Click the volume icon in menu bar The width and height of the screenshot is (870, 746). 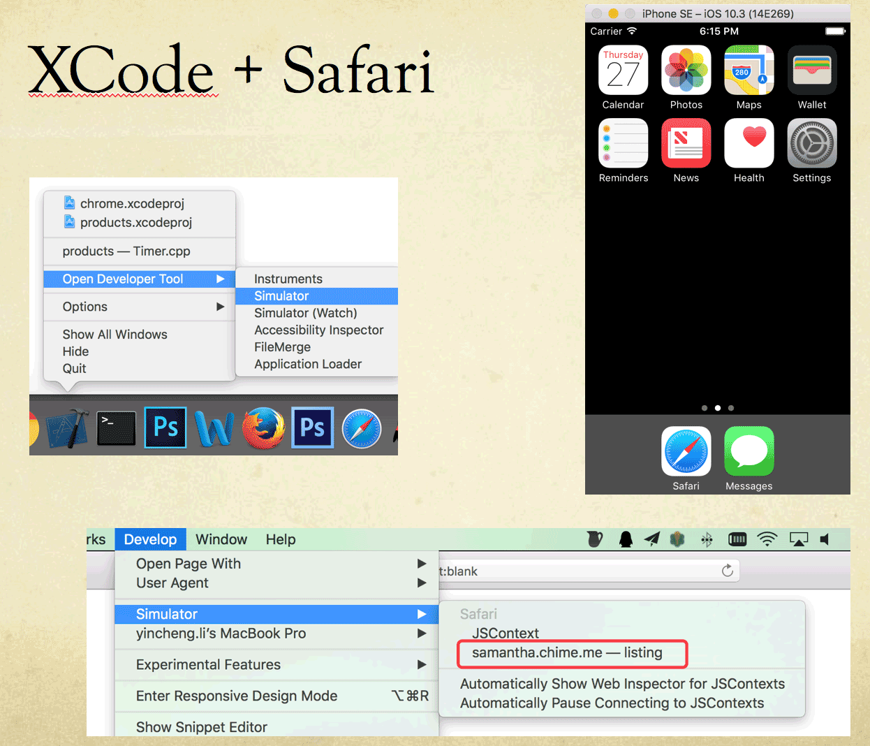[825, 539]
